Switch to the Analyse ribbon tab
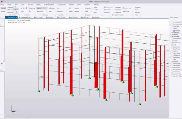This screenshot has width=182, height=119. pos(30,5)
